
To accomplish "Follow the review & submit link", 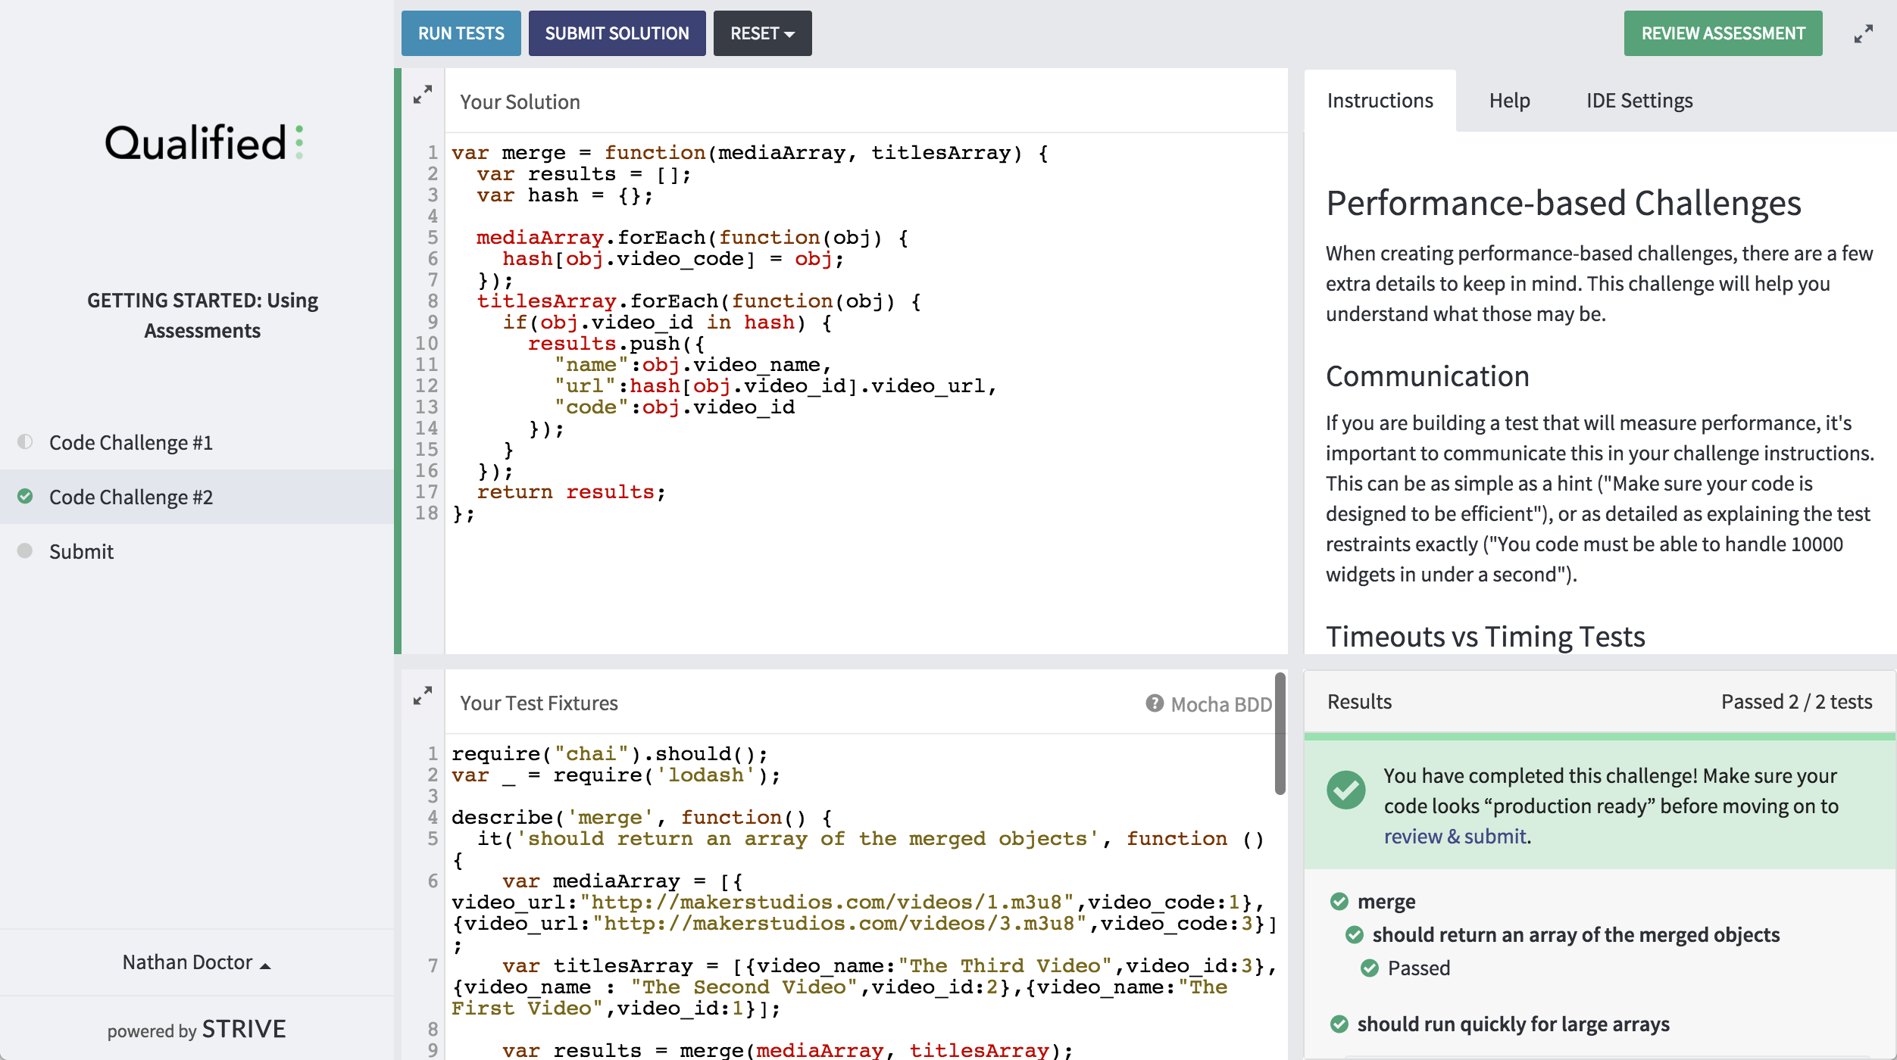I will pyautogui.click(x=1455, y=836).
